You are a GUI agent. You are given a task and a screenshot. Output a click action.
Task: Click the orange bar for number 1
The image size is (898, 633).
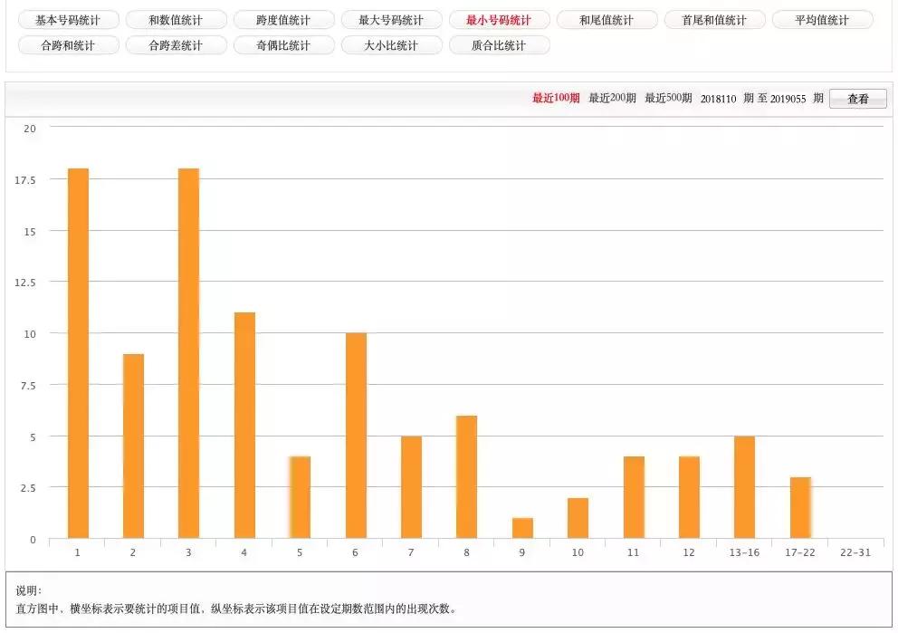78,353
